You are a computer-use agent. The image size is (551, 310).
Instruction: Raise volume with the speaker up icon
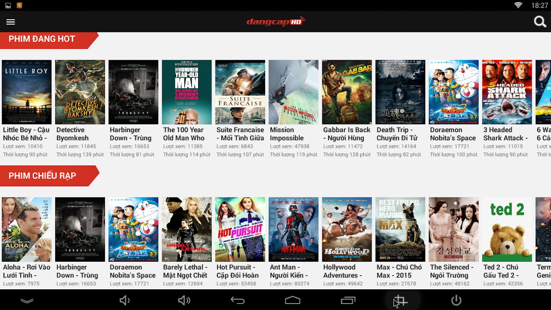[184, 301]
